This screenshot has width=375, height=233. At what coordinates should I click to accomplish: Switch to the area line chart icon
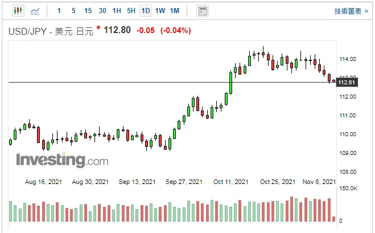coord(35,11)
